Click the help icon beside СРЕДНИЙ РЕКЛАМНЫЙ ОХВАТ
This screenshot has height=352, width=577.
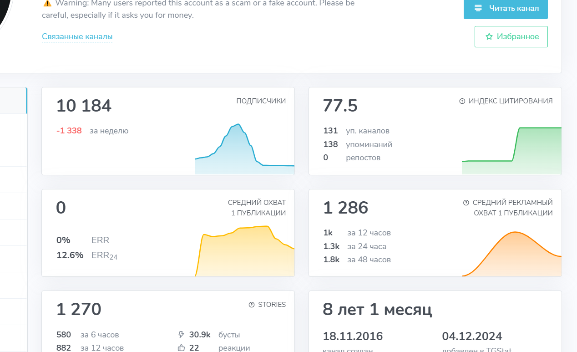coord(466,203)
